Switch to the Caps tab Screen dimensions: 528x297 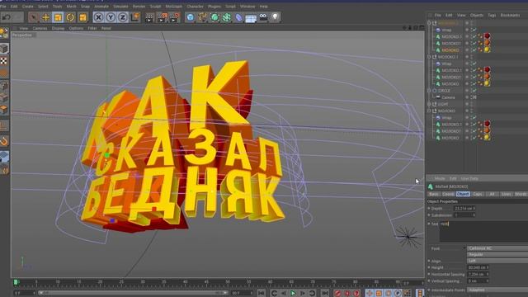[477, 194]
